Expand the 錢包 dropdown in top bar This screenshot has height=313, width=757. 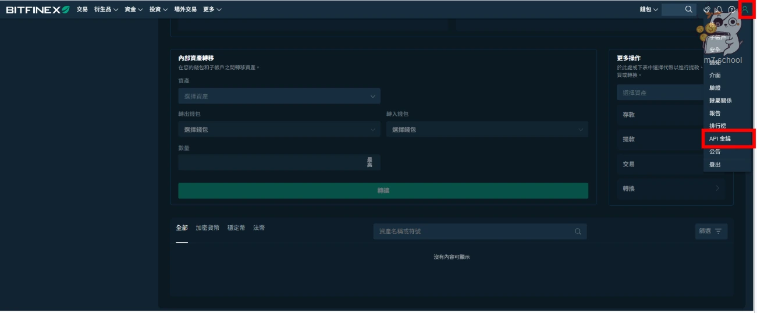(x=649, y=9)
